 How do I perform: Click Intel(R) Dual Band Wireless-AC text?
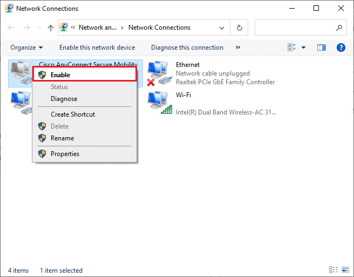226,112
